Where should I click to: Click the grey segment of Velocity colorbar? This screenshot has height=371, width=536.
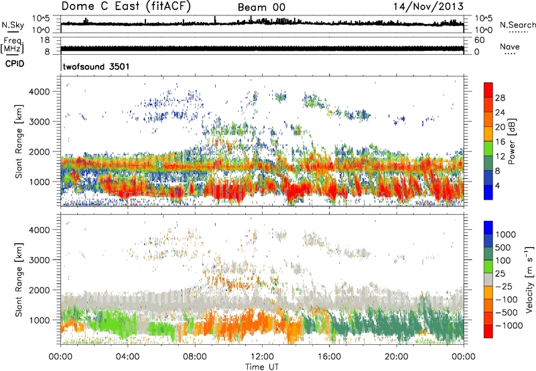pos(488,279)
